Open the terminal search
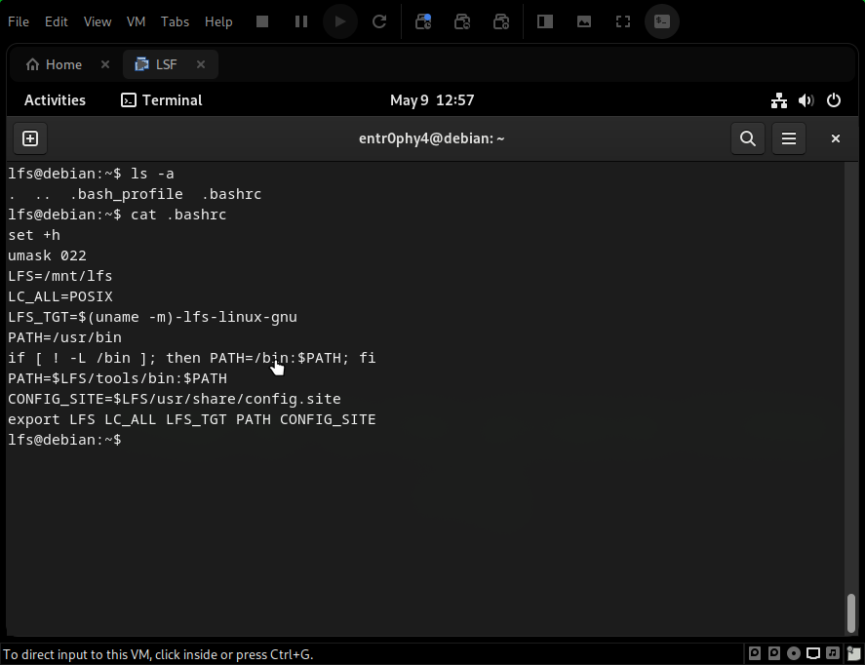Screen dimensions: 865x665 (x=747, y=137)
